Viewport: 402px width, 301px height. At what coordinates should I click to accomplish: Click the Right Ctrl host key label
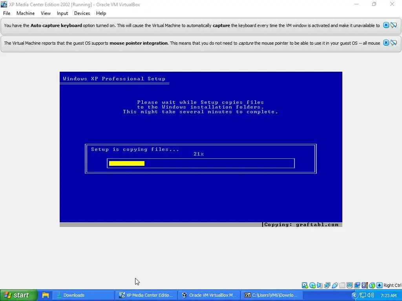pyautogui.click(x=392, y=285)
